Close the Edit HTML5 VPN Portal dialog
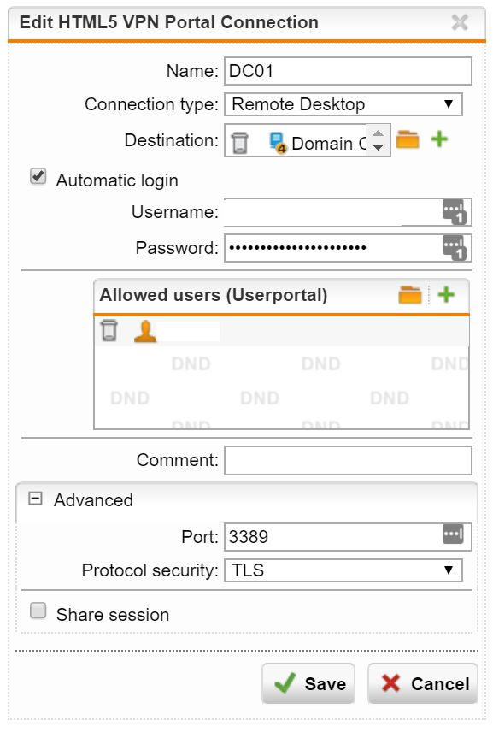This screenshot has height=732, width=493. click(460, 22)
